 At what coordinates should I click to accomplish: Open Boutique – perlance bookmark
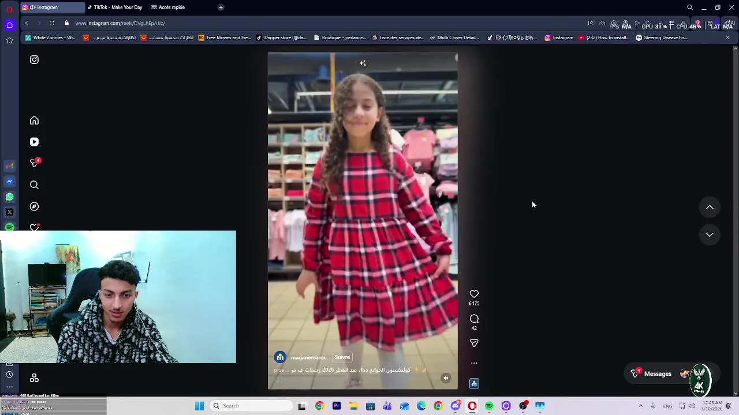point(340,37)
